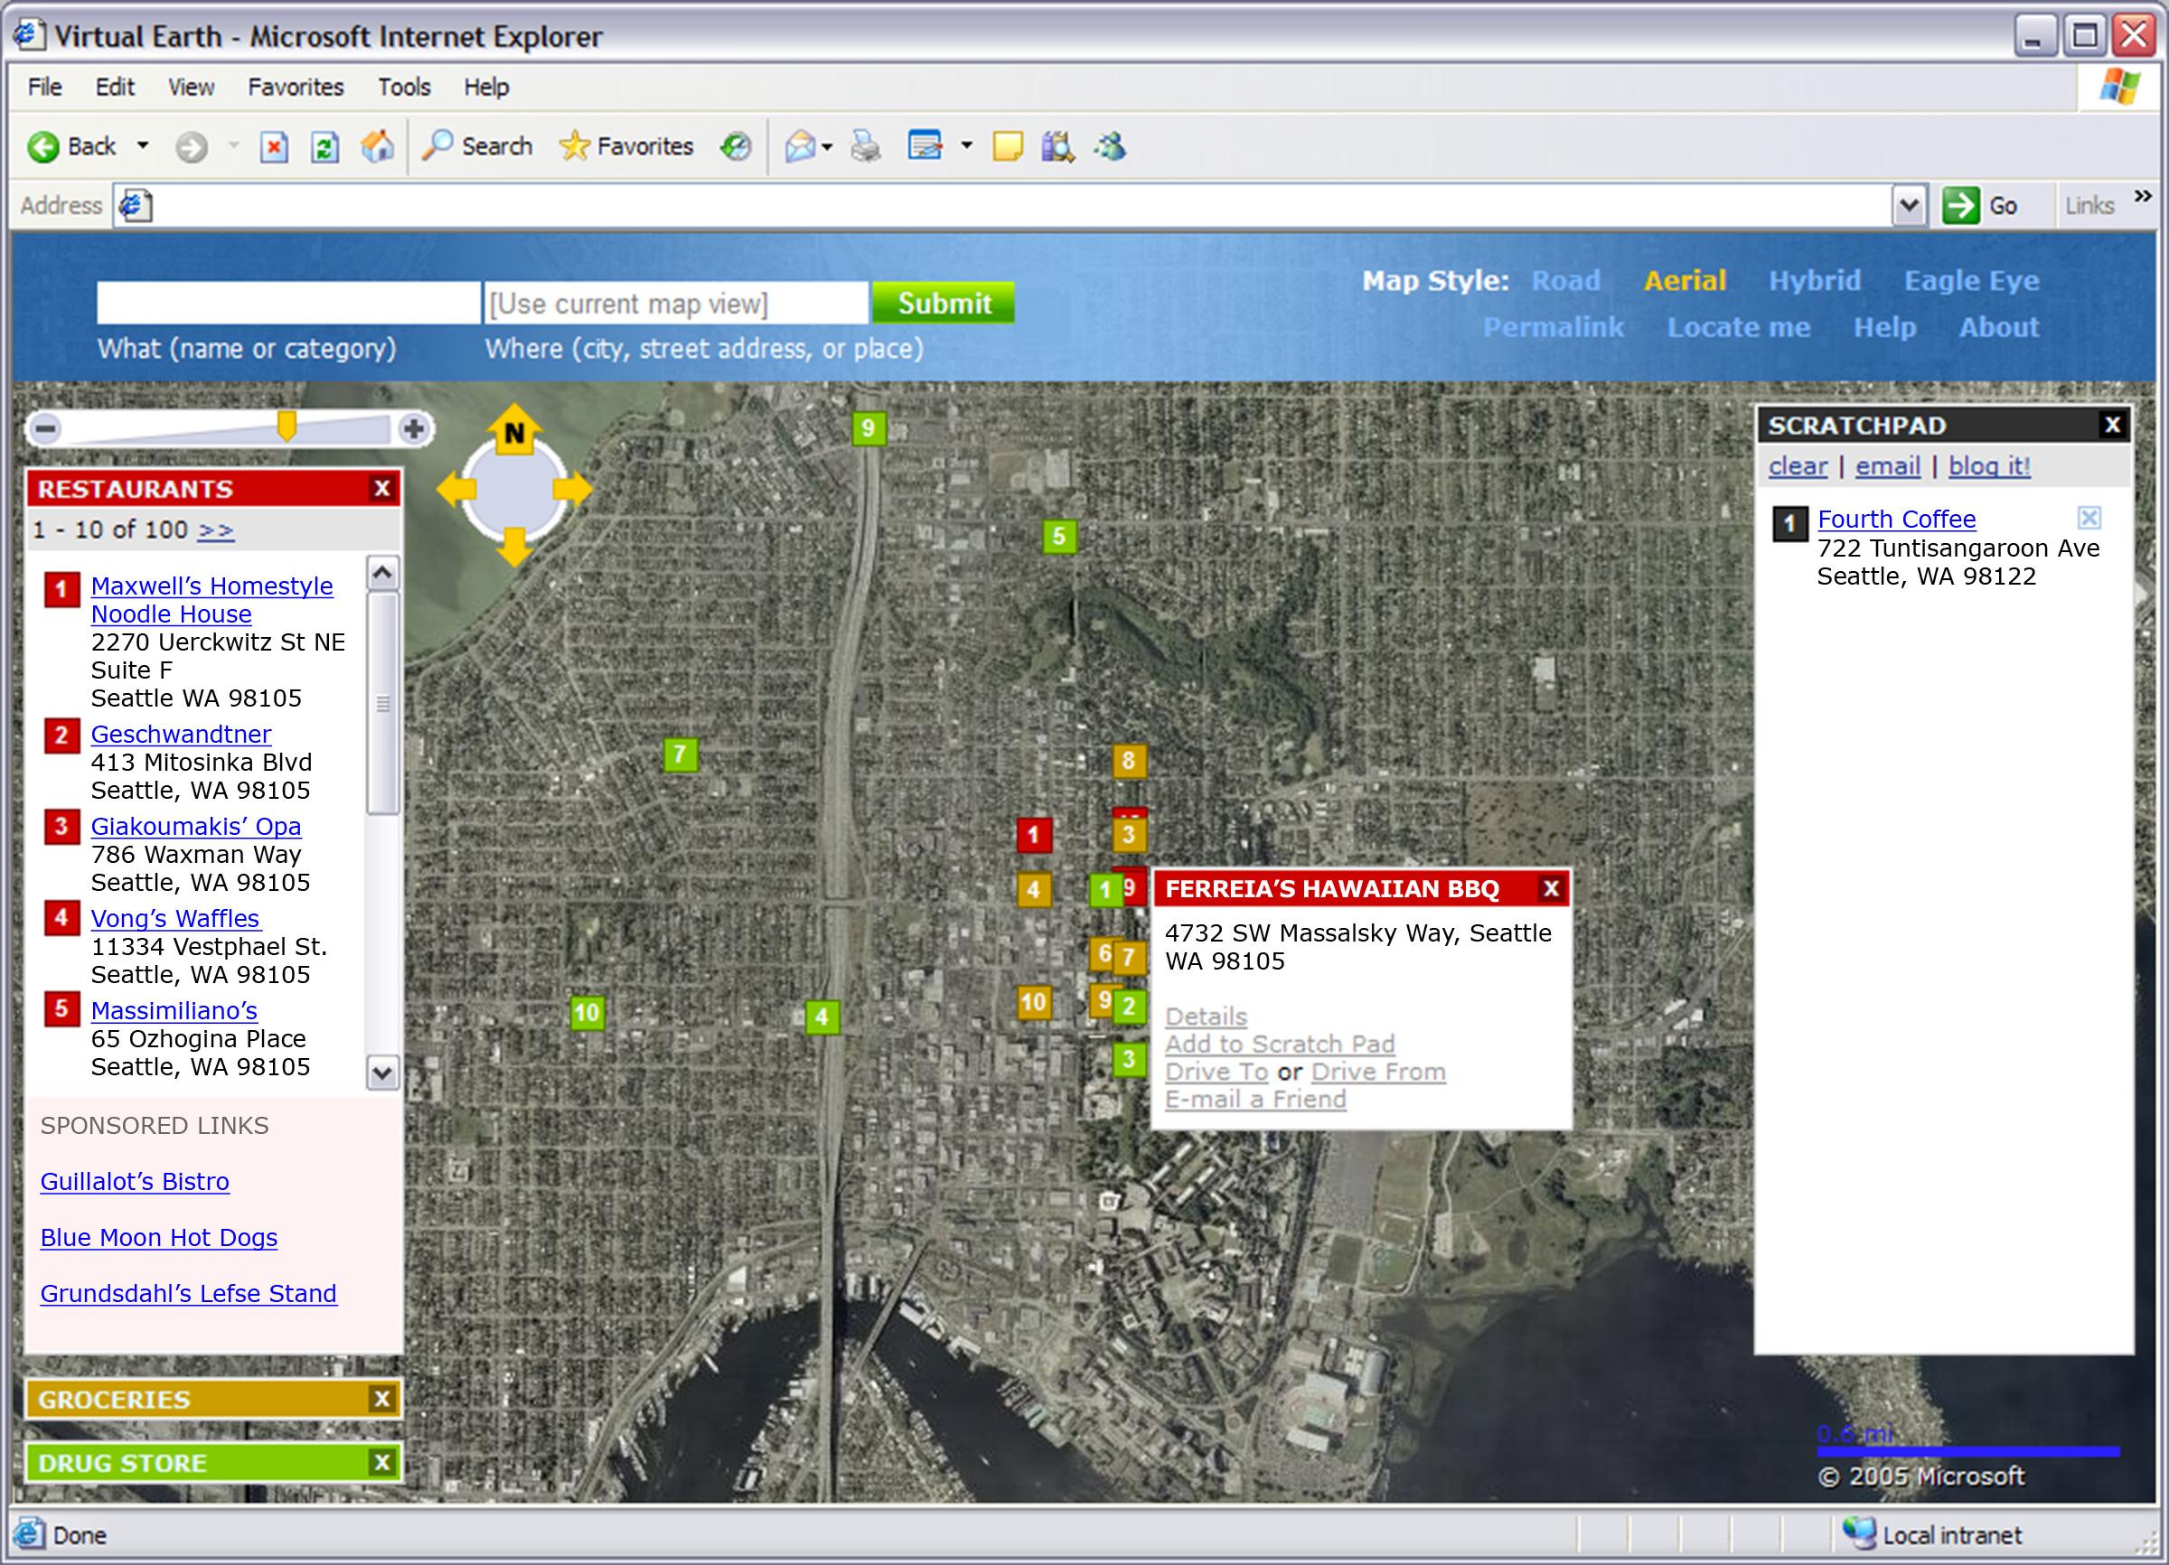The image size is (2169, 1565).
Task: Click the About link
Action: tap(1999, 327)
